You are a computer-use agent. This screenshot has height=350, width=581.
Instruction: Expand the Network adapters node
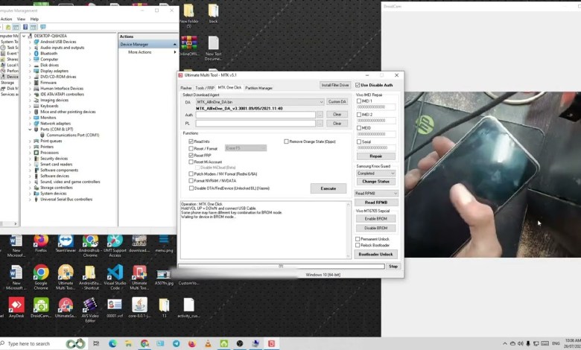coord(30,124)
